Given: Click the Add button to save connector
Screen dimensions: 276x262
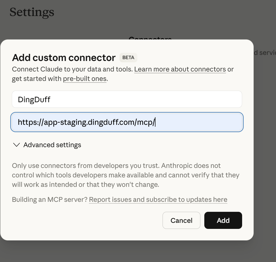Looking at the screenshot, I should click(x=223, y=220).
